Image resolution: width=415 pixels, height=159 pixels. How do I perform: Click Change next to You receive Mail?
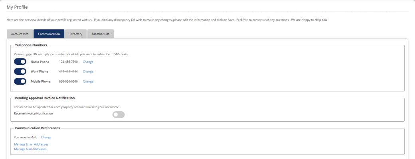tap(46, 138)
